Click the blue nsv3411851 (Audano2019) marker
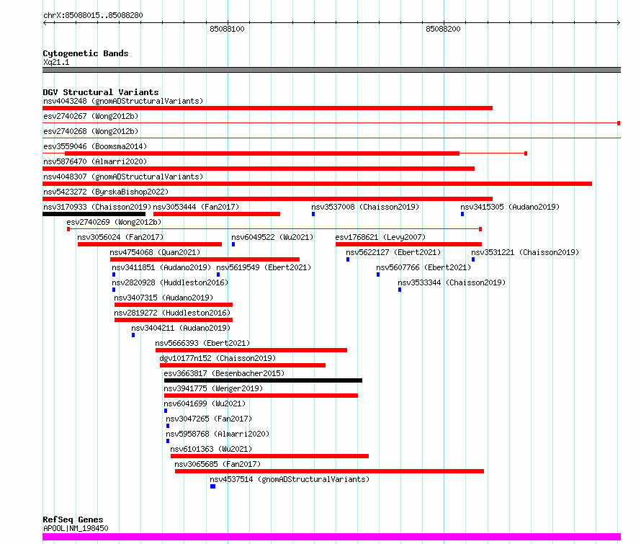The height and width of the screenshot is (544, 641). click(x=114, y=275)
